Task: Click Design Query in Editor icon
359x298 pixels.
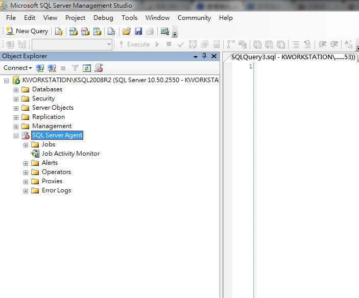Action: point(204,44)
